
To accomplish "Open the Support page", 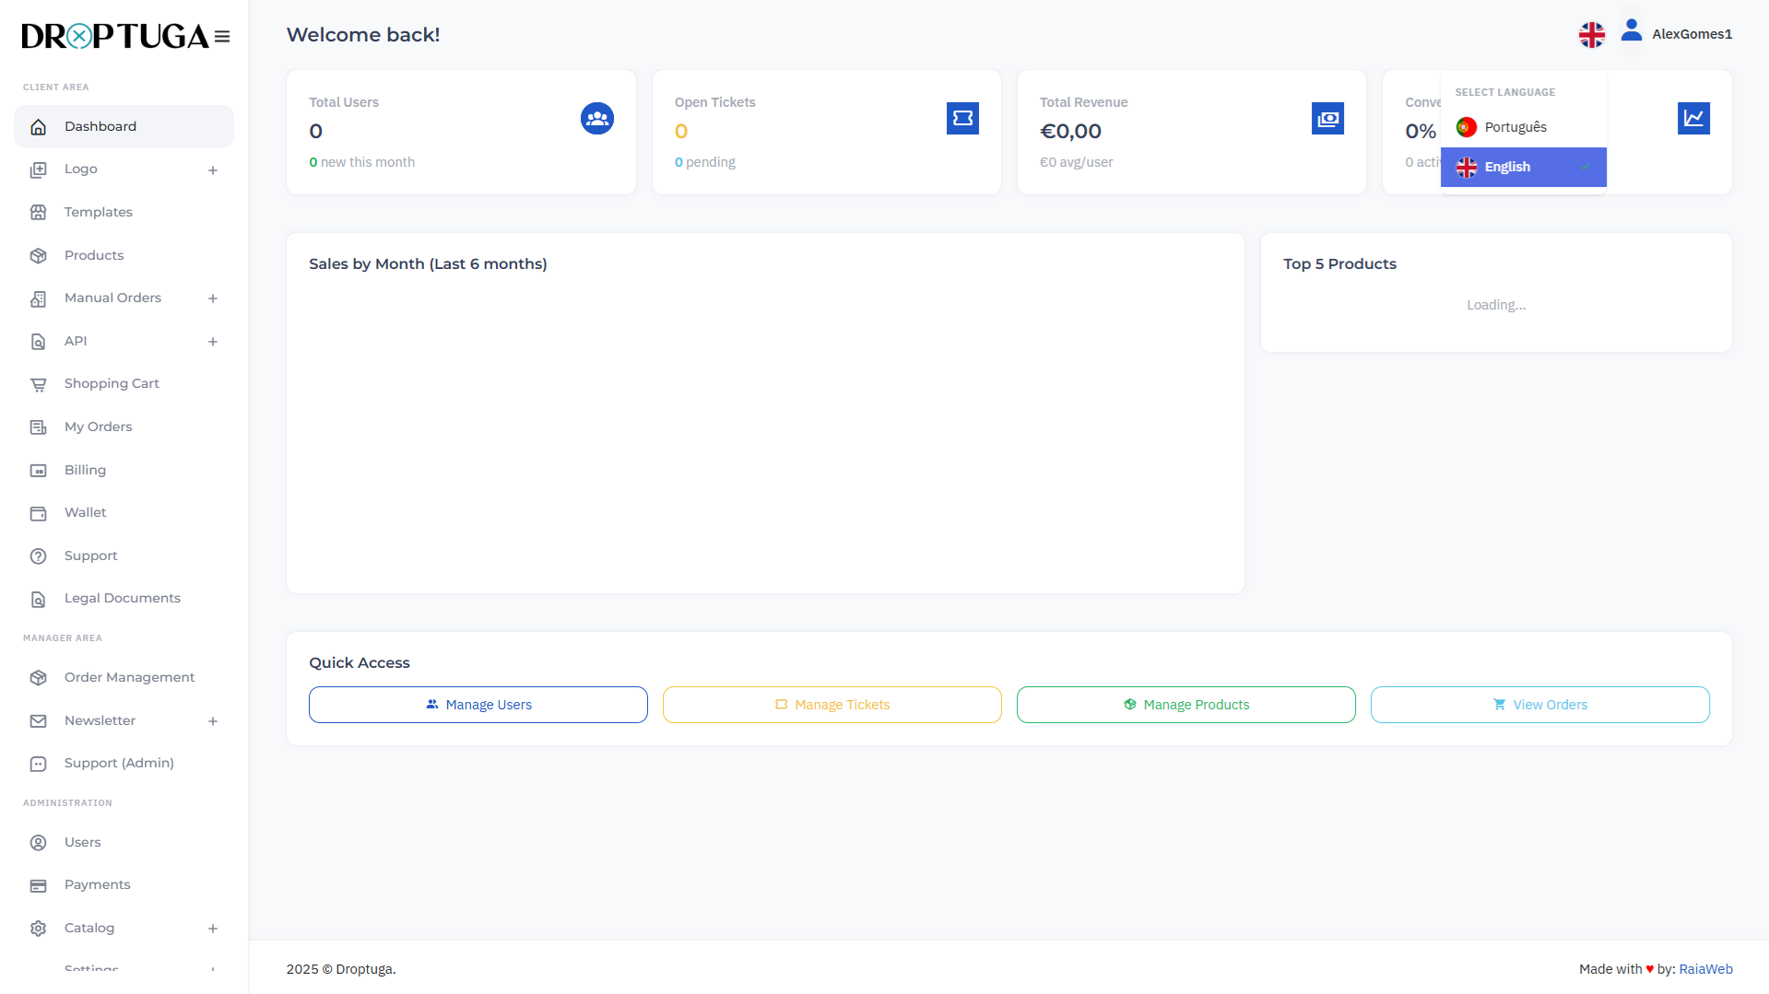I will click(124, 555).
